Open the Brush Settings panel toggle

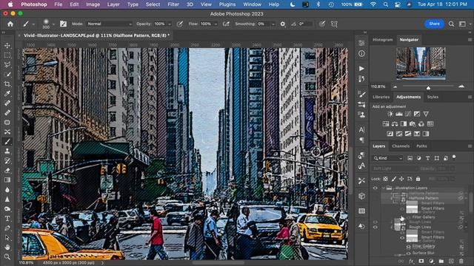tap(63, 24)
